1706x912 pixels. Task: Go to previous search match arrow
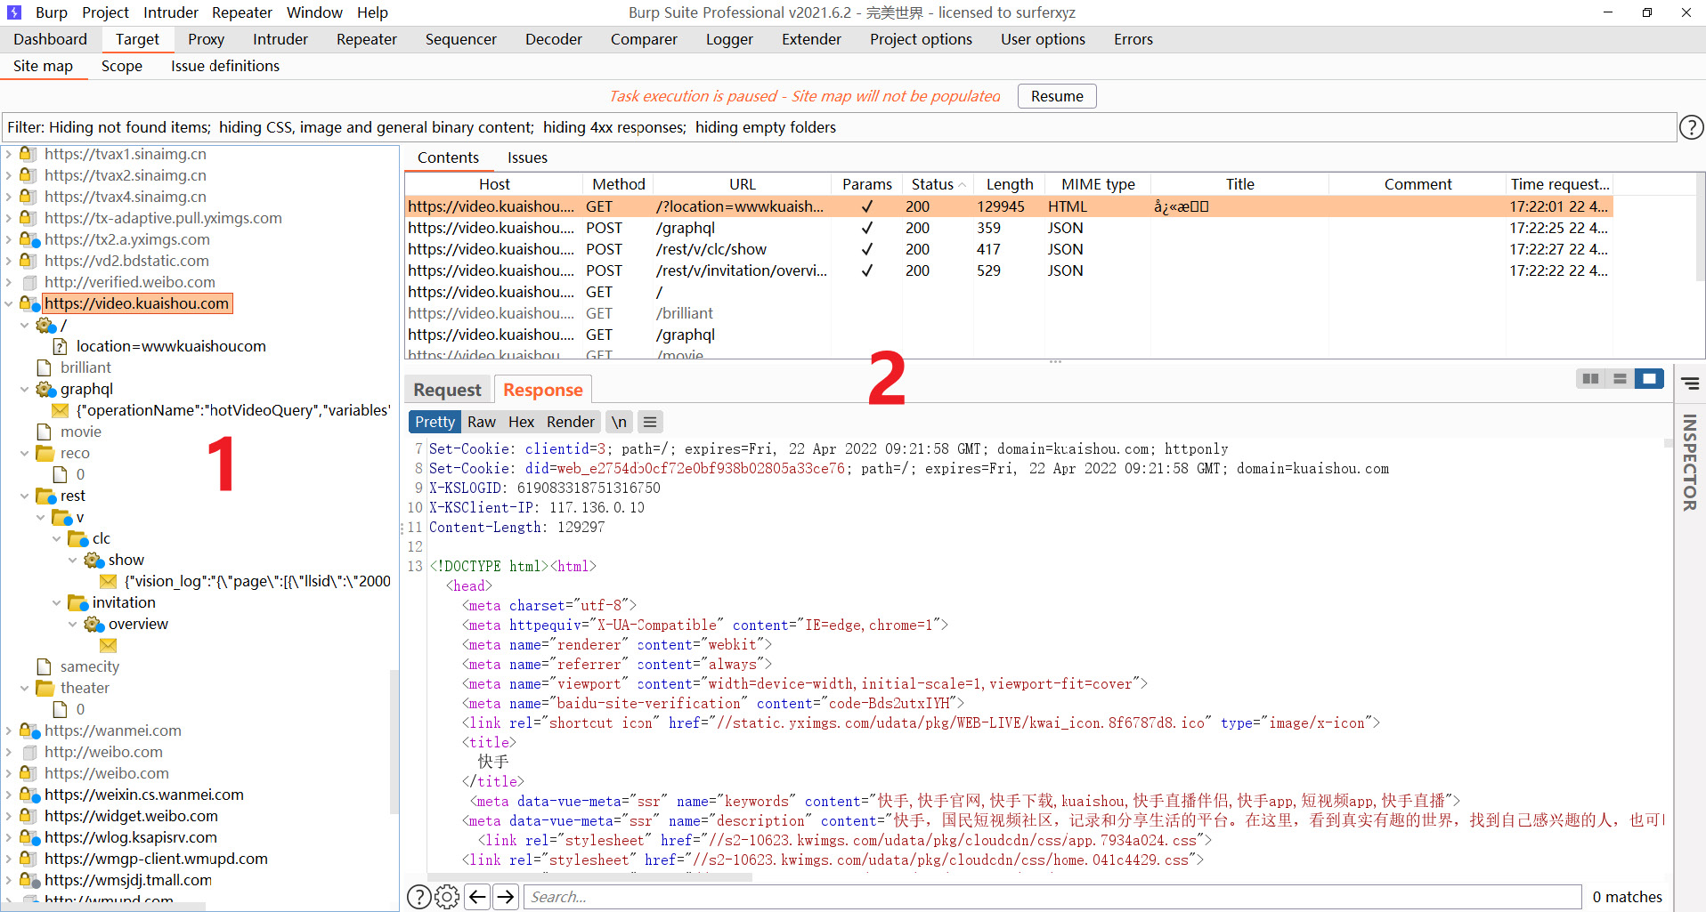[x=477, y=897]
